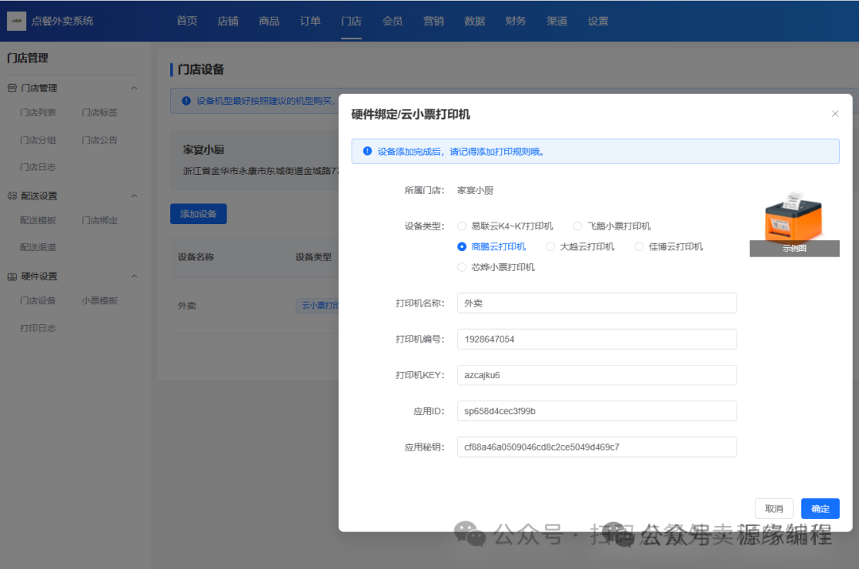
Task: Click the 硬件设置 section icon in sidebar
Action: (12, 277)
